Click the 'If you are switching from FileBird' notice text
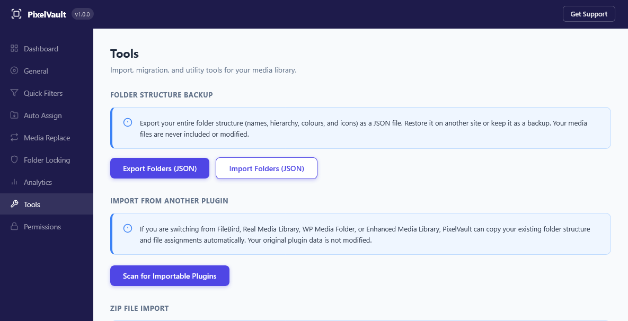 (x=365, y=235)
